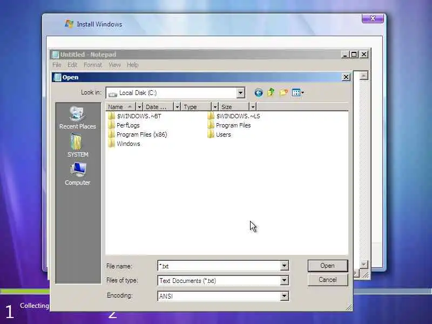The width and height of the screenshot is (432, 324).
Task: Sort by the Date column header
Action: [159, 106]
